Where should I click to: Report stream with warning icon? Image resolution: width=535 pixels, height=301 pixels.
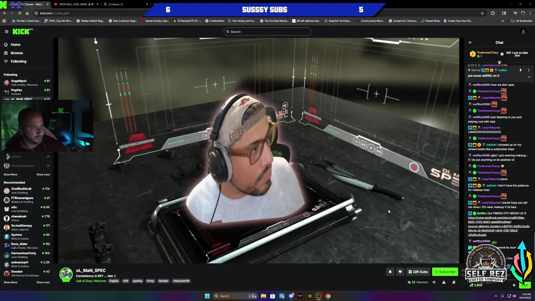(x=443, y=282)
